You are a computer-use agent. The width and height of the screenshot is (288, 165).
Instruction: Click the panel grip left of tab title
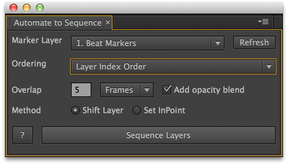click(10, 22)
